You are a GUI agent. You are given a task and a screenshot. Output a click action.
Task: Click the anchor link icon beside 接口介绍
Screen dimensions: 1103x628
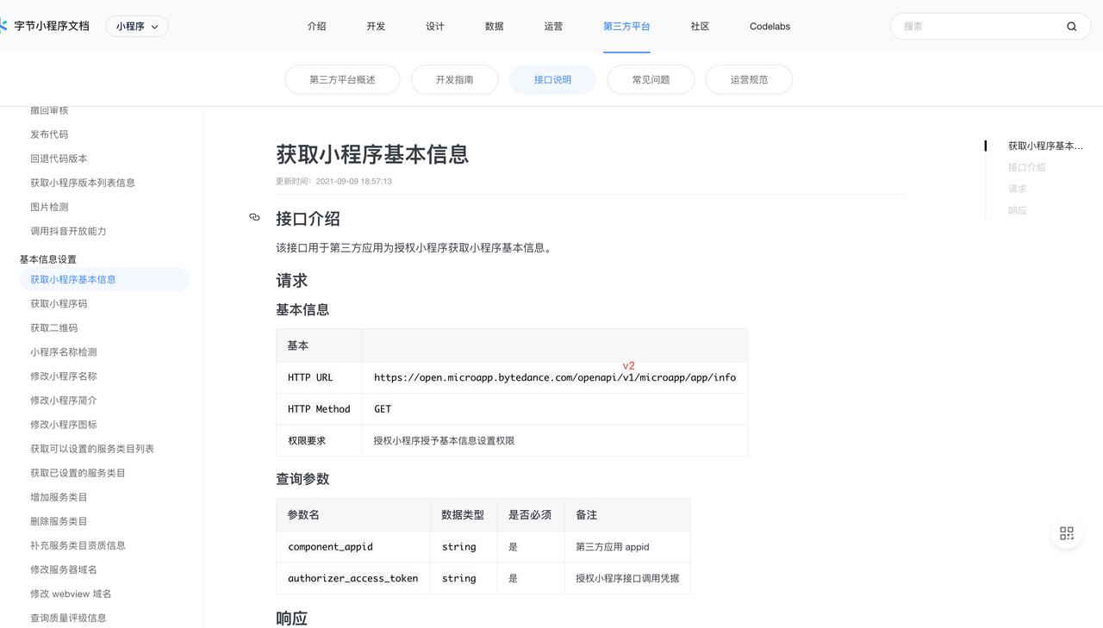click(254, 218)
